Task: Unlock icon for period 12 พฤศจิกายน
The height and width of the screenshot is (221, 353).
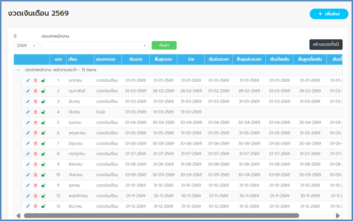Action: click(43, 196)
